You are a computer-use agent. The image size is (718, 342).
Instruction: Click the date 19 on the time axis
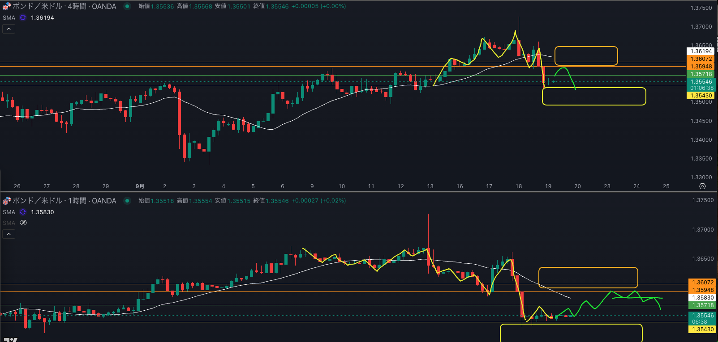[x=548, y=186]
